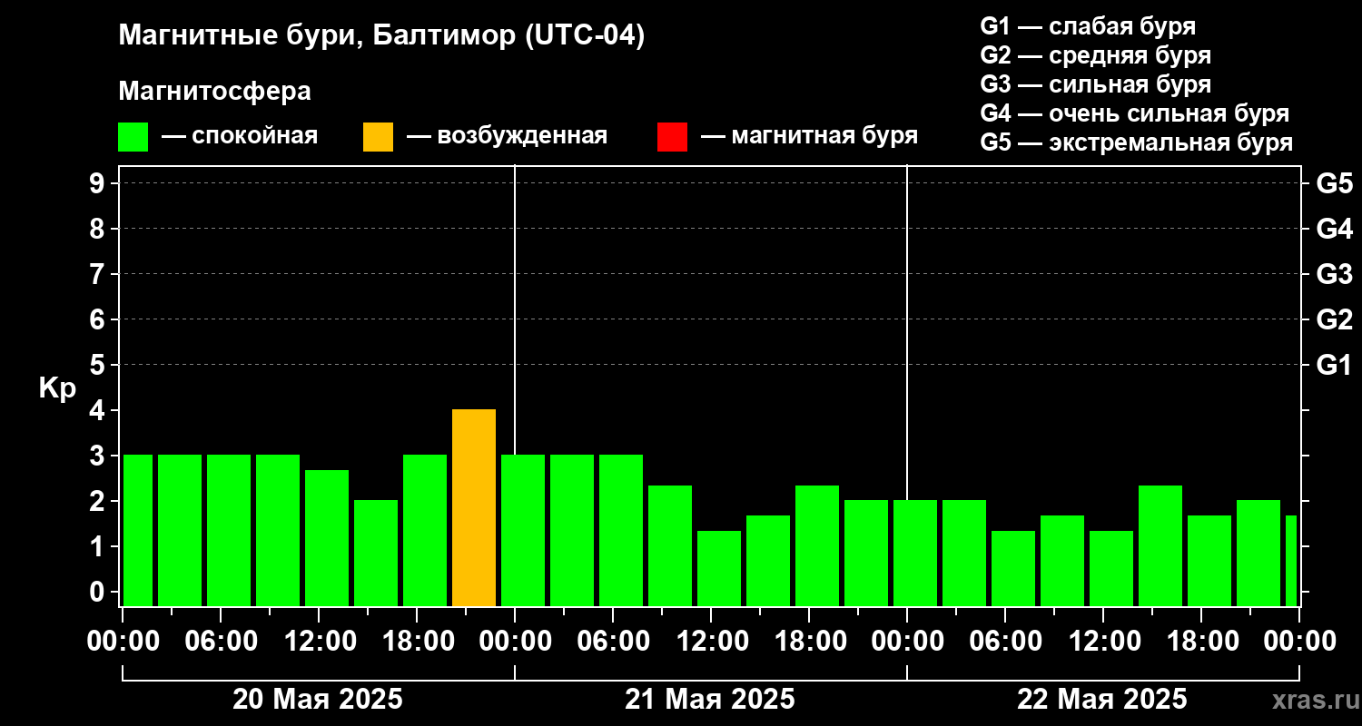Click 'G3 — сильная буря' legend line

point(1095,84)
